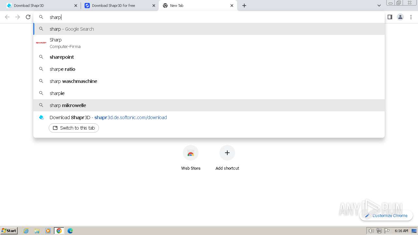Click the Action Center flag icon
The image size is (418, 235).
point(387,231)
